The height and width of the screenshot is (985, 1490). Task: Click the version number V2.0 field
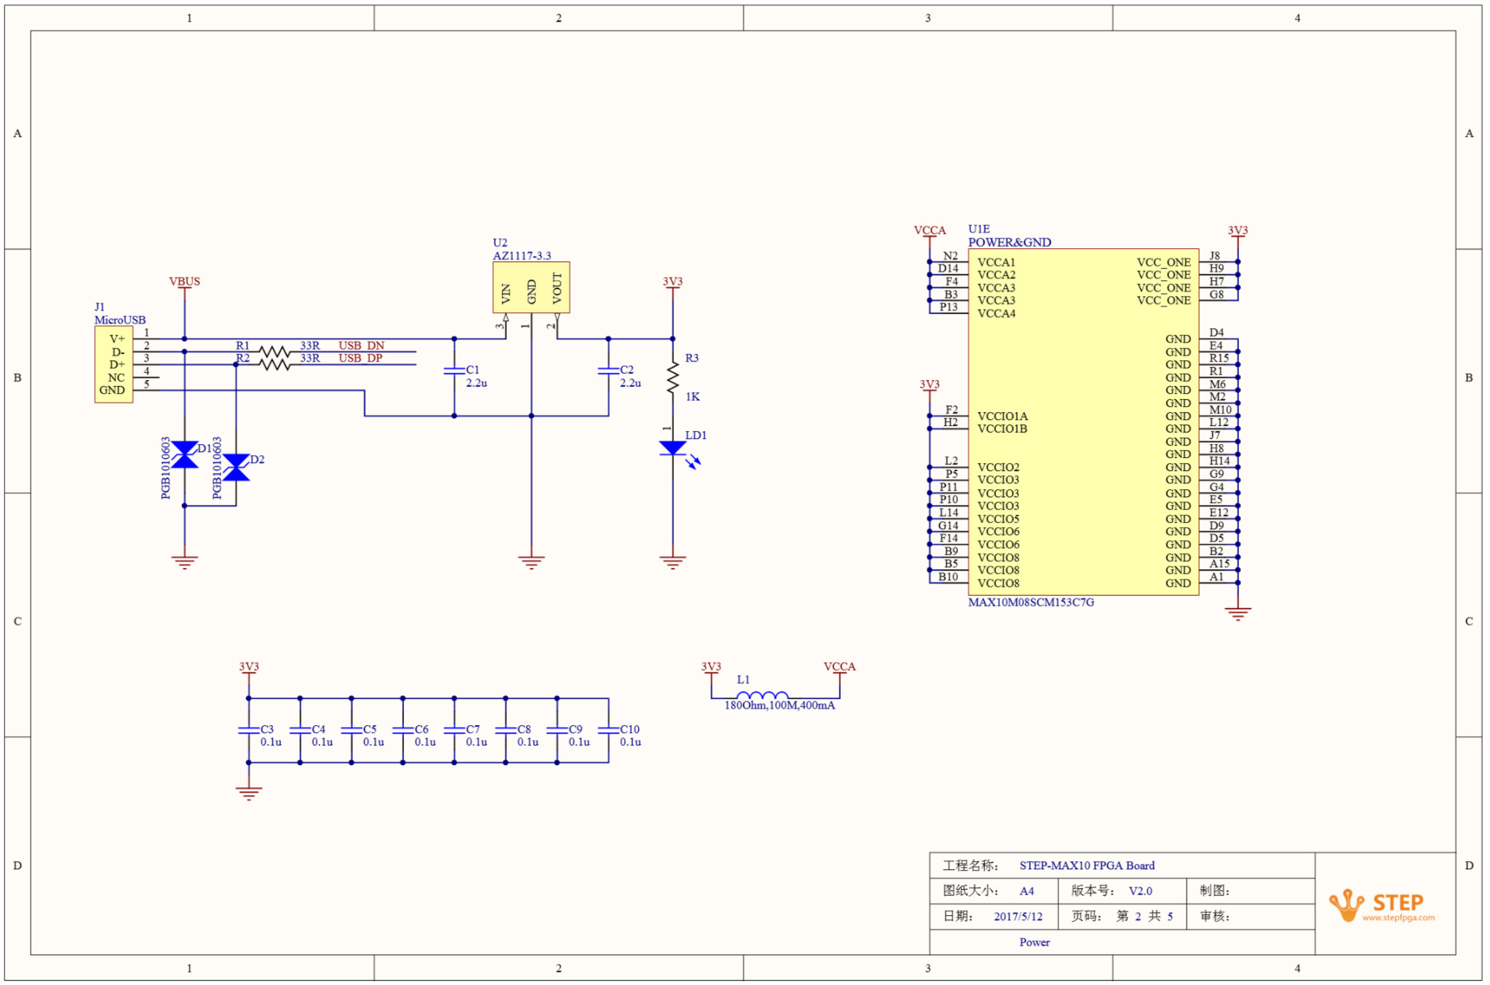click(x=1140, y=891)
